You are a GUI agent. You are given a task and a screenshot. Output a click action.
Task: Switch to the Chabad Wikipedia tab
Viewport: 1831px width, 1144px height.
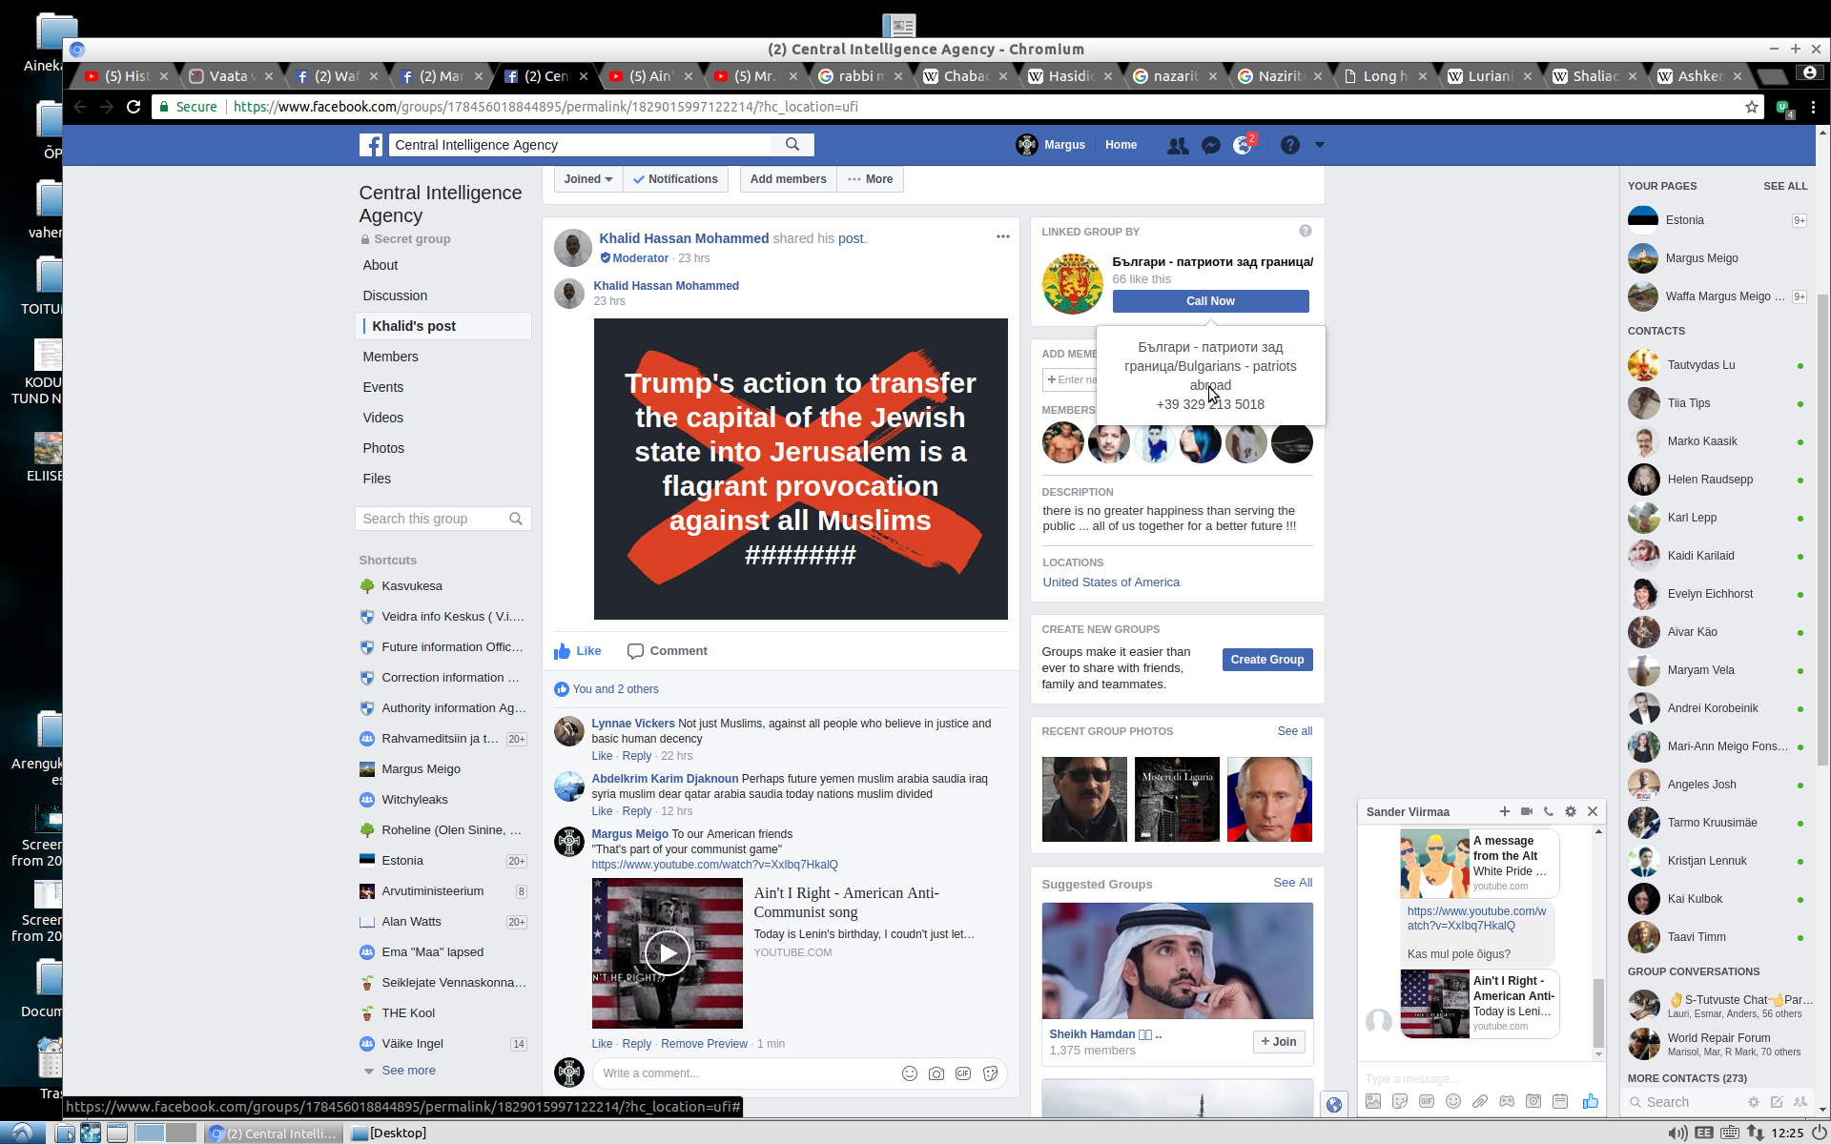coord(966,76)
